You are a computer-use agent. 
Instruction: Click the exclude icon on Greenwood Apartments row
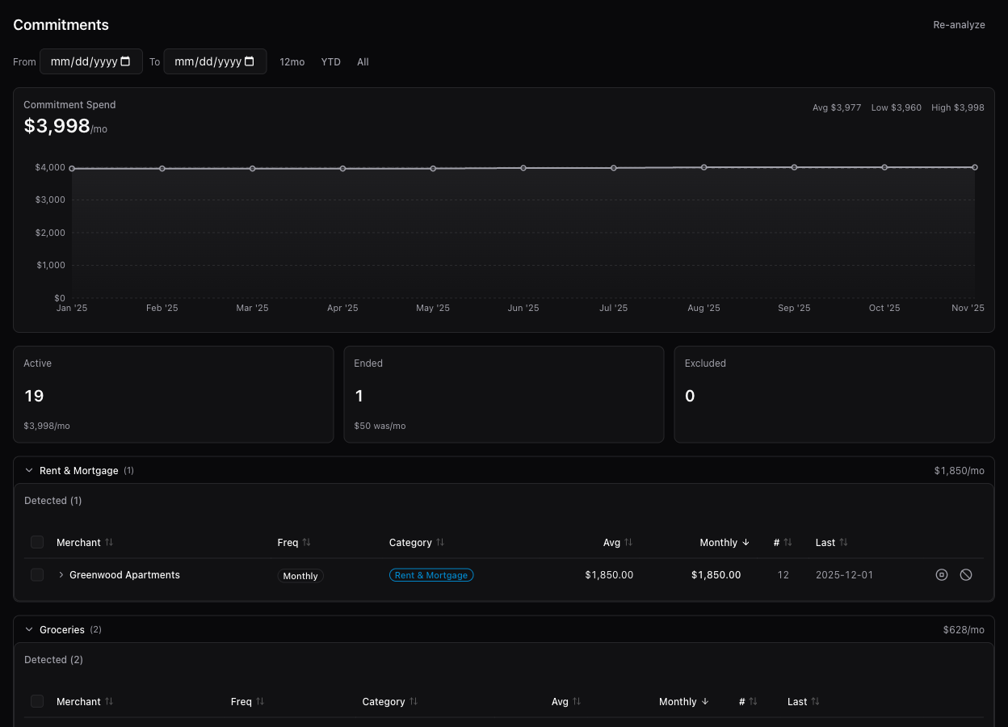(x=966, y=574)
